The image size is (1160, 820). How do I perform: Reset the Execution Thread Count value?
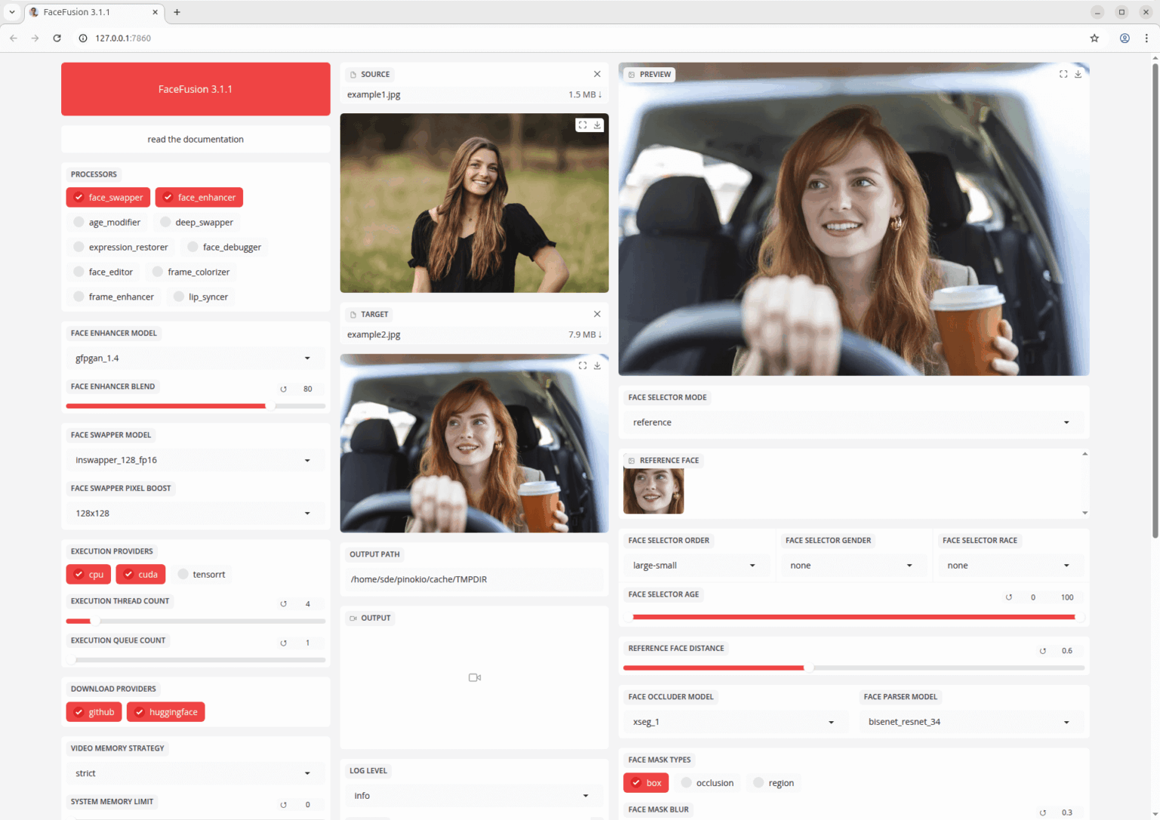click(x=283, y=603)
